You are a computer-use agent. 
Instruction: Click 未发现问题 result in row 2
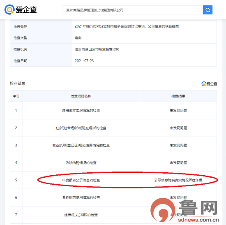[178, 128]
